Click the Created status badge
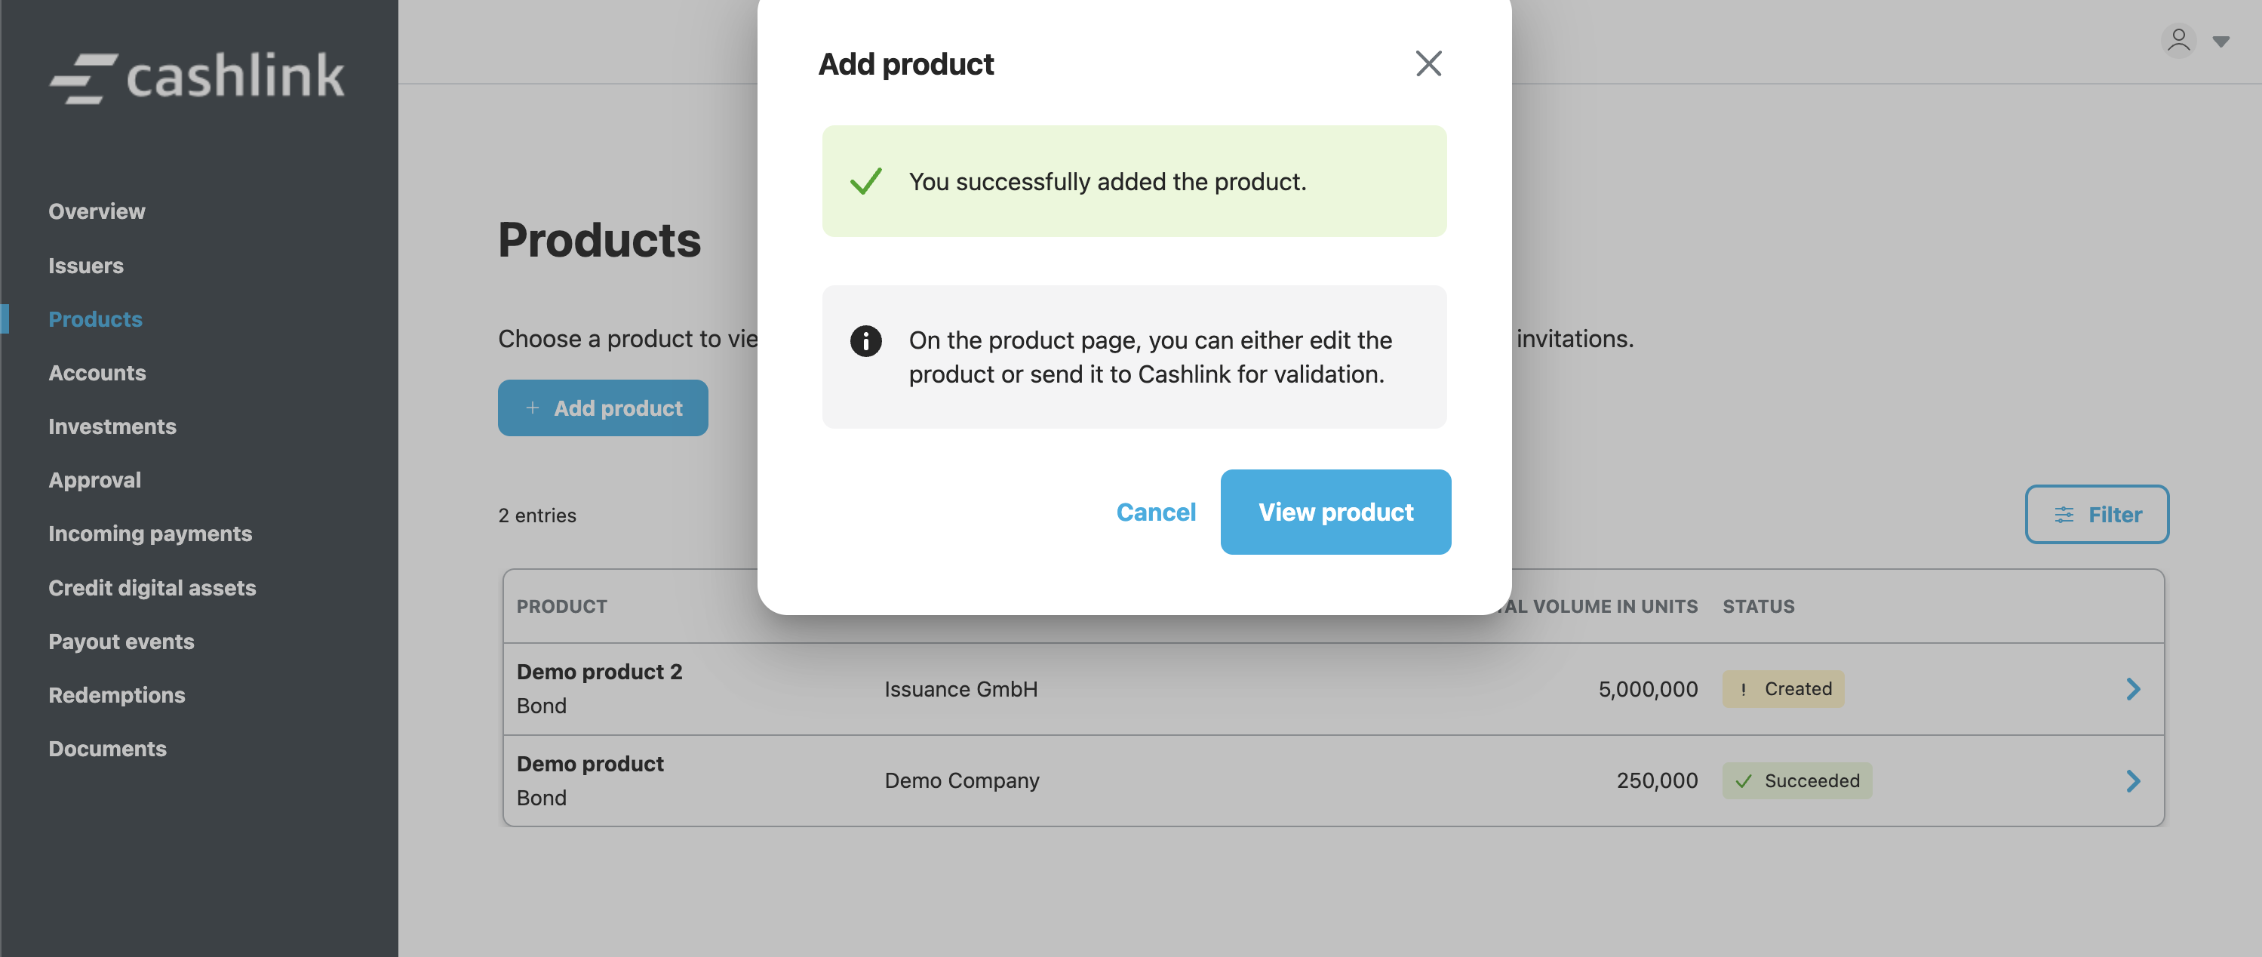The width and height of the screenshot is (2262, 957). [1783, 689]
